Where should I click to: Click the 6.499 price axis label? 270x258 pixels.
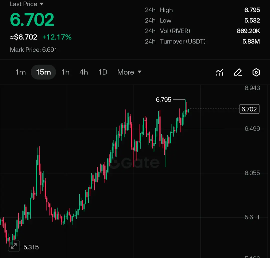click(x=252, y=129)
